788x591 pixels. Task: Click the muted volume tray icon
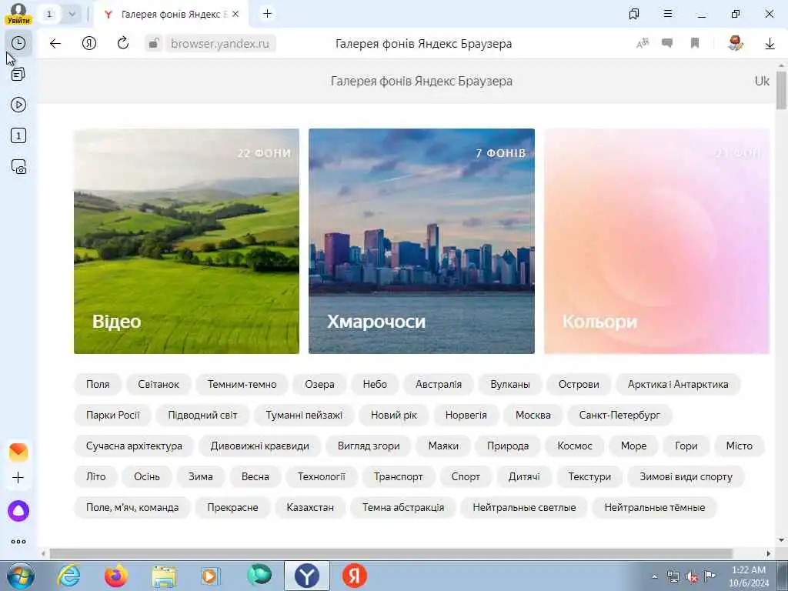point(692,576)
